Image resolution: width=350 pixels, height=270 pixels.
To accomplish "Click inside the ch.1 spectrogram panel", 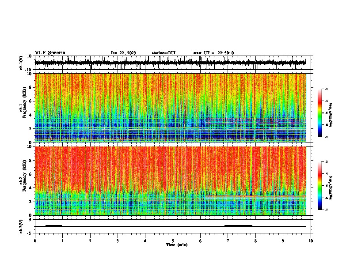I will click(x=170, y=108).
